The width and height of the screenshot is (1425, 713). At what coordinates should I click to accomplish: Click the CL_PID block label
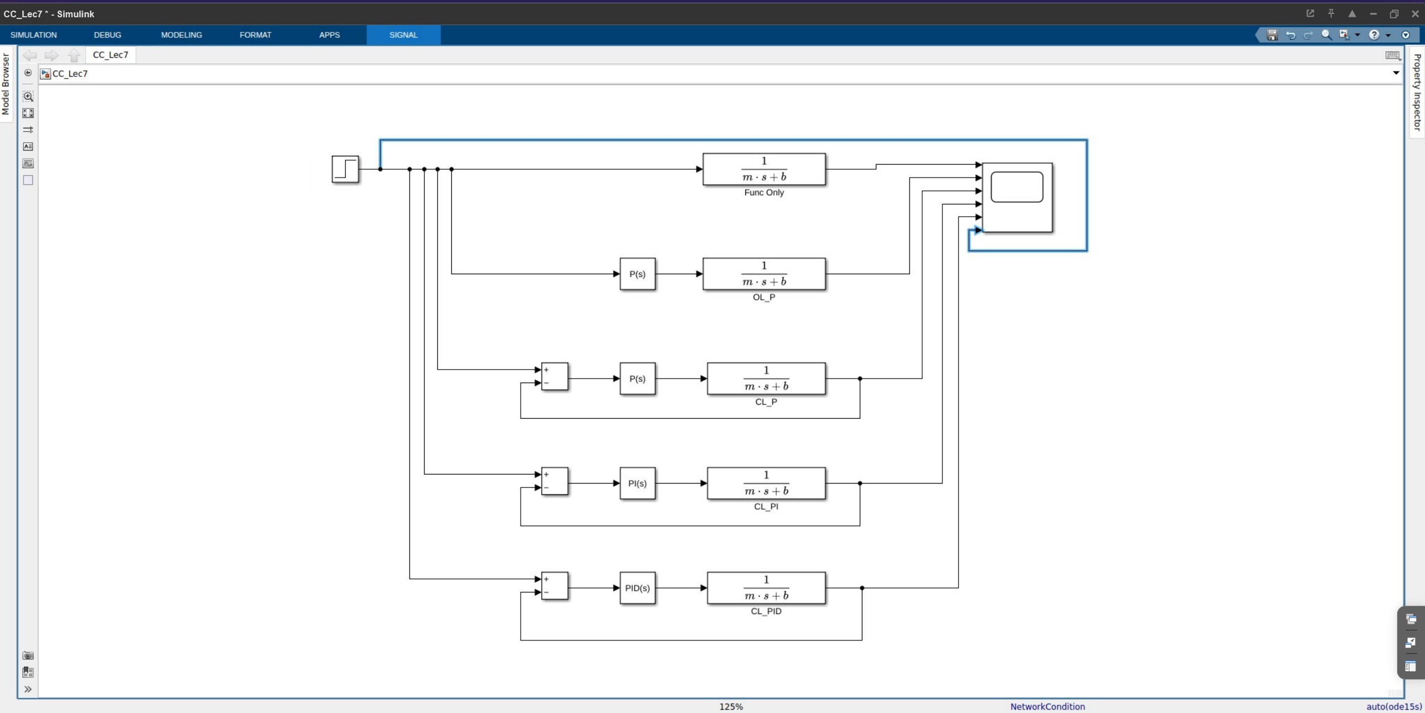click(766, 611)
